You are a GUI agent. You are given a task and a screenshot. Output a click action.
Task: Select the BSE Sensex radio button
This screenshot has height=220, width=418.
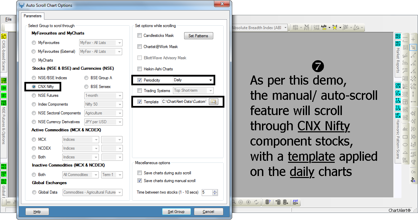click(87, 87)
